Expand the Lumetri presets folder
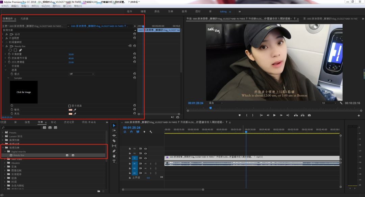365x197 pixels. coord(3,136)
